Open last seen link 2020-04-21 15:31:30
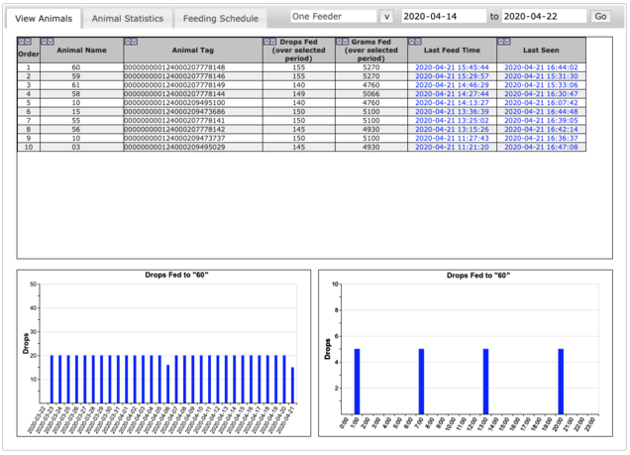Image resolution: width=630 pixels, height=455 pixels. click(x=541, y=76)
